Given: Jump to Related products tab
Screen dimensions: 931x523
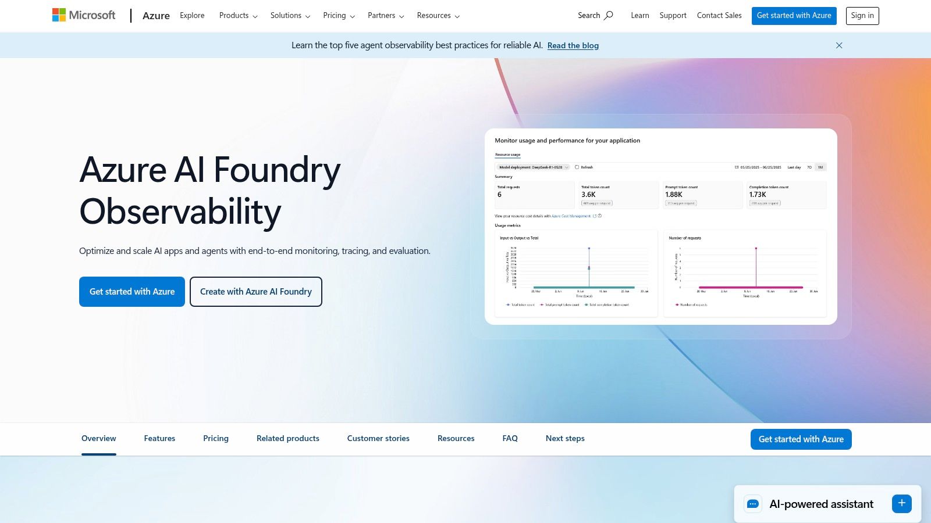Looking at the screenshot, I should 288,439.
